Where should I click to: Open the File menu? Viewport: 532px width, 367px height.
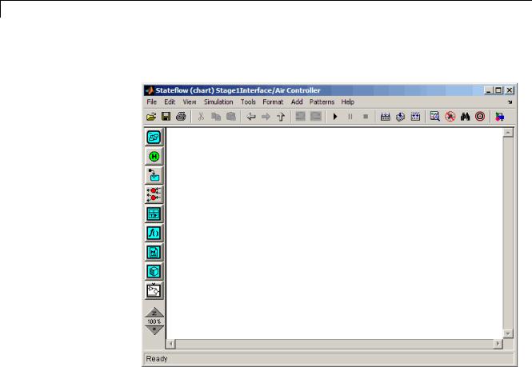pos(152,102)
